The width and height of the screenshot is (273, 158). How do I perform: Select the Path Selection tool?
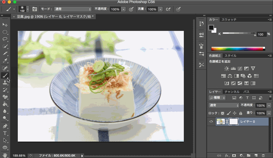point(5,140)
